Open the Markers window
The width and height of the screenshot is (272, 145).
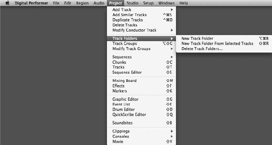(x=120, y=91)
